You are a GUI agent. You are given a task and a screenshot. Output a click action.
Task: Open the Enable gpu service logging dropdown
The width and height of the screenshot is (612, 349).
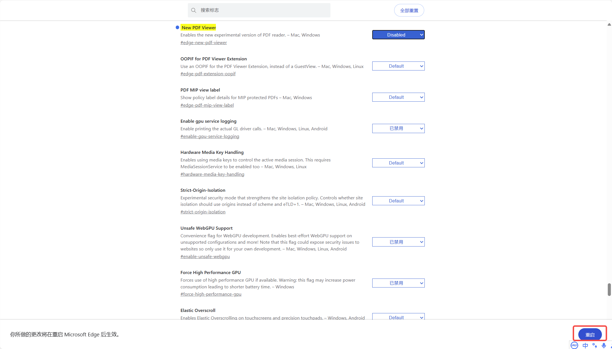(398, 128)
